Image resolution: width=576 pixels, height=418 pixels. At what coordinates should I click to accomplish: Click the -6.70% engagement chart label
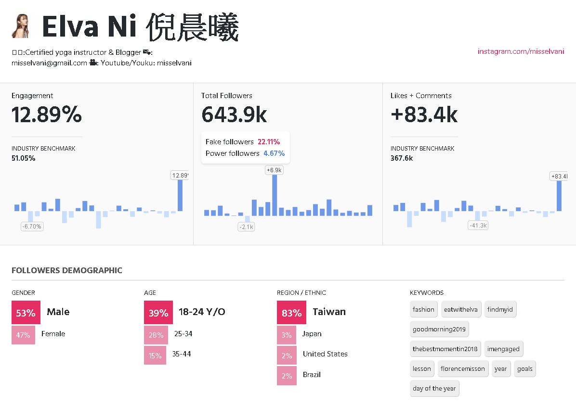pyautogui.click(x=32, y=226)
